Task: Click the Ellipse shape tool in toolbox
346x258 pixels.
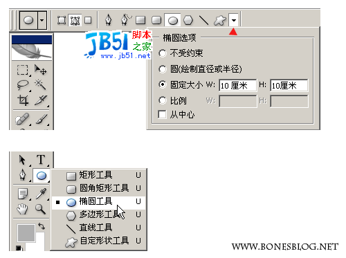Action: click(x=42, y=176)
